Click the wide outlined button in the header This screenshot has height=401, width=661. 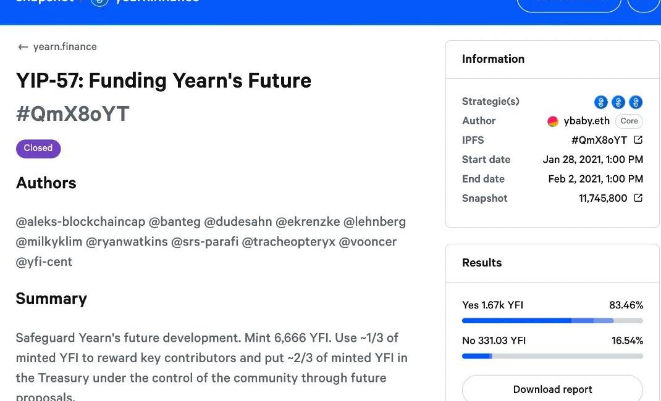click(568, 5)
